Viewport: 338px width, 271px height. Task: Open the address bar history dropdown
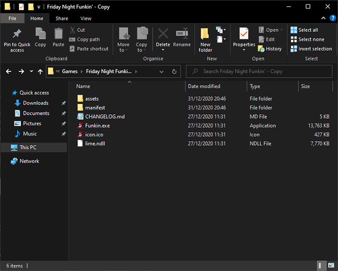(162, 71)
